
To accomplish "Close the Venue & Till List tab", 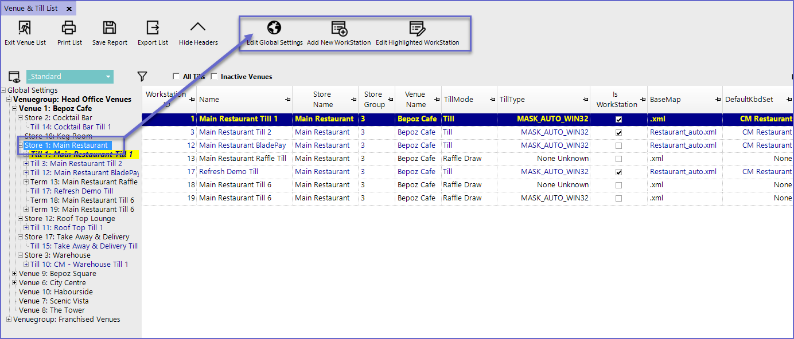I will (69, 9).
